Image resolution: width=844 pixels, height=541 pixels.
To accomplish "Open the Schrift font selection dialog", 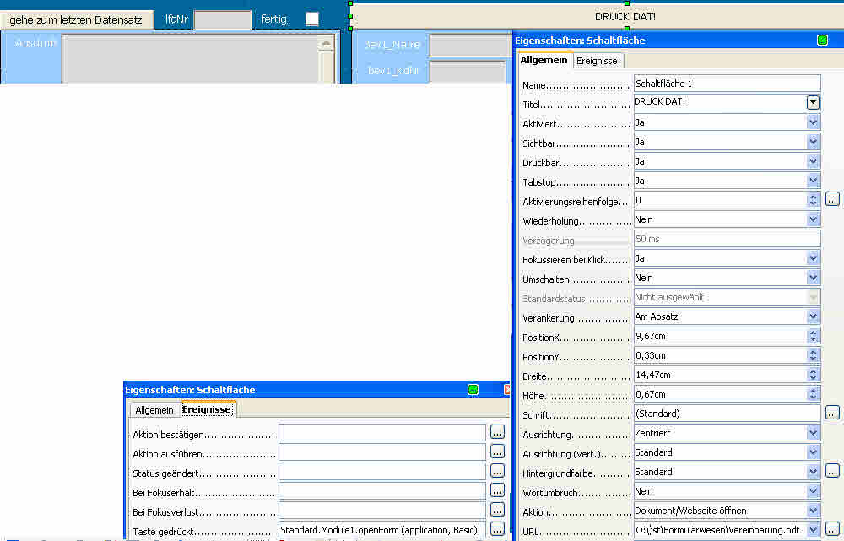I will [x=832, y=414].
